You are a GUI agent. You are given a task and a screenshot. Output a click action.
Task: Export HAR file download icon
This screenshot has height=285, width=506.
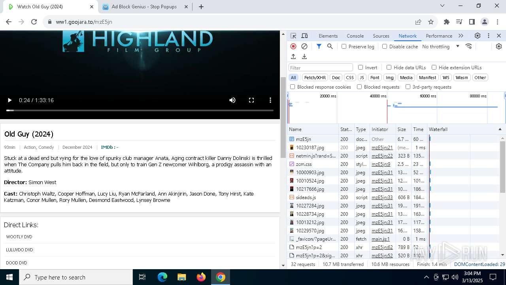point(304,57)
